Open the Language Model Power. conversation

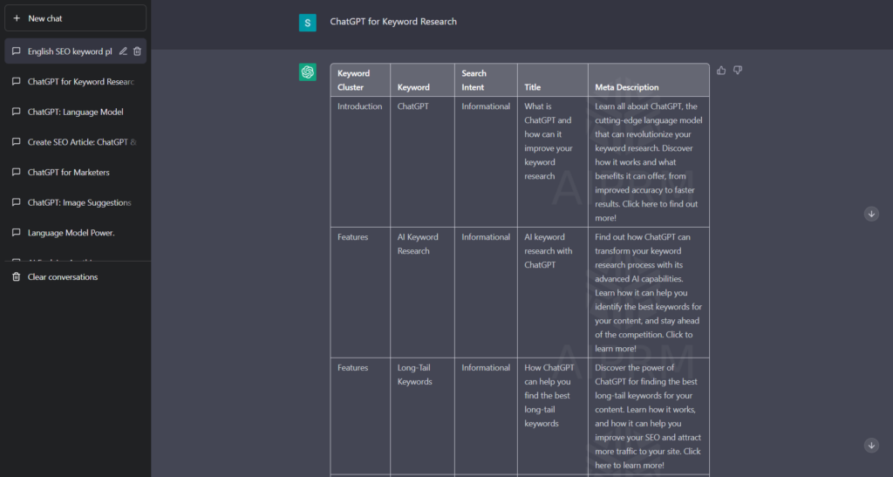(x=75, y=232)
